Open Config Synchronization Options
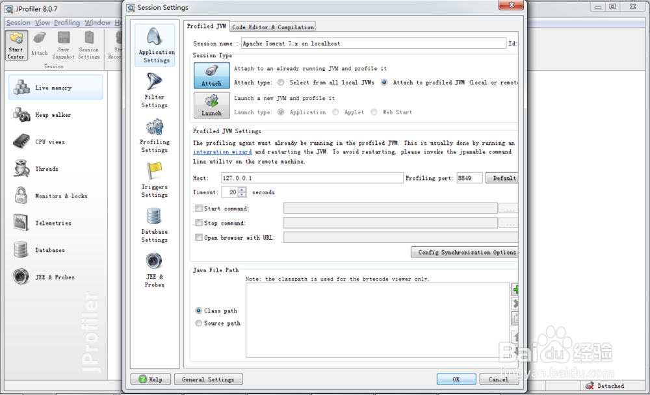Viewport: 650px width, 395px height. tap(465, 252)
